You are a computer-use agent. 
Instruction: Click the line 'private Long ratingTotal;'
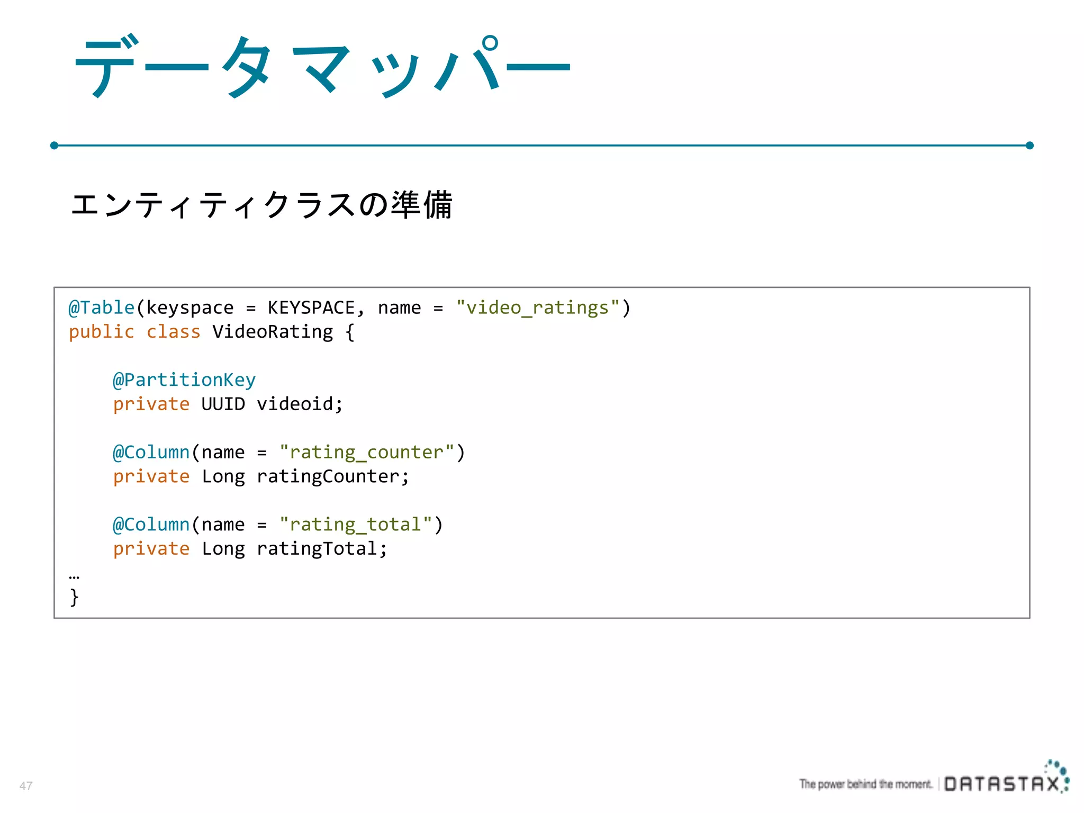coord(250,549)
